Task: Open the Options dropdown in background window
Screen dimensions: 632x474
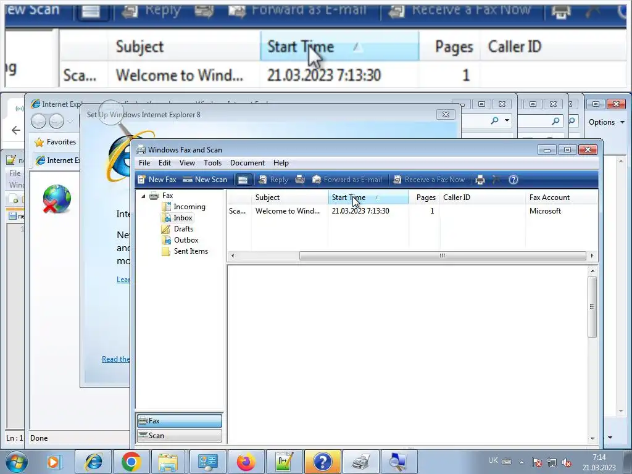Action: pyautogui.click(x=606, y=122)
